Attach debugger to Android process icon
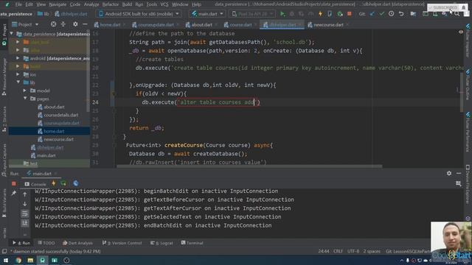Screen dimensions: 472x265 (x=340, y=14)
